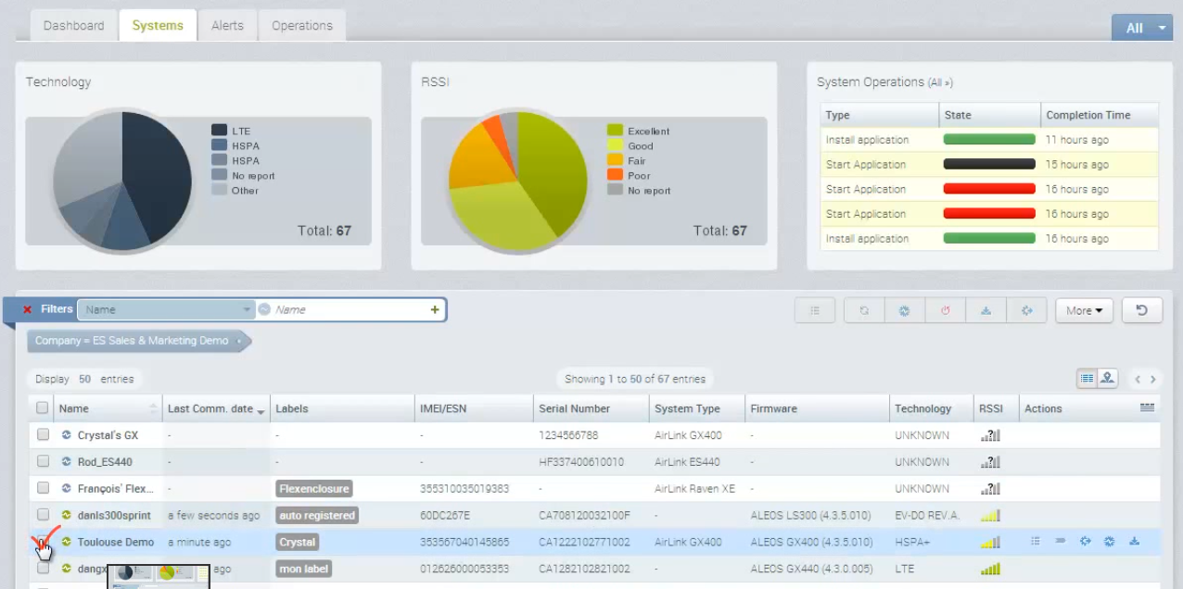Click the Toulouse Demo system name

tap(115, 542)
